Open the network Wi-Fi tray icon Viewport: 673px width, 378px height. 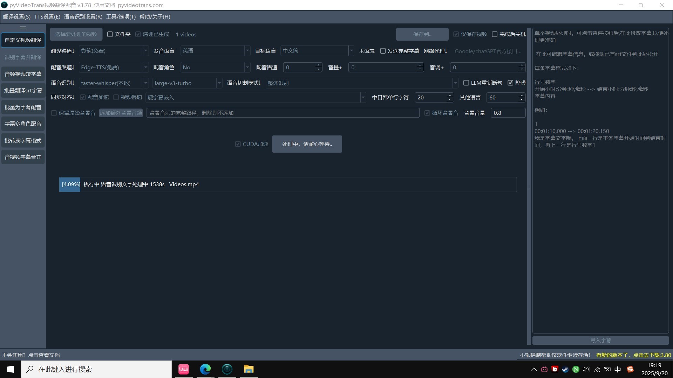click(597, 369)
